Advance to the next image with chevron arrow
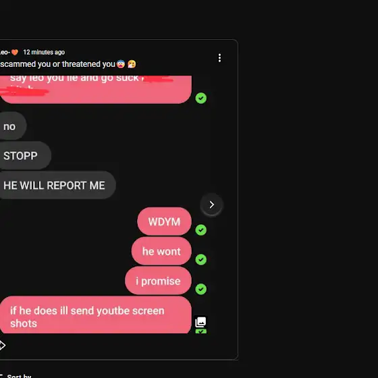This screenshot has width=378, height=378. [x=211, y=205]
